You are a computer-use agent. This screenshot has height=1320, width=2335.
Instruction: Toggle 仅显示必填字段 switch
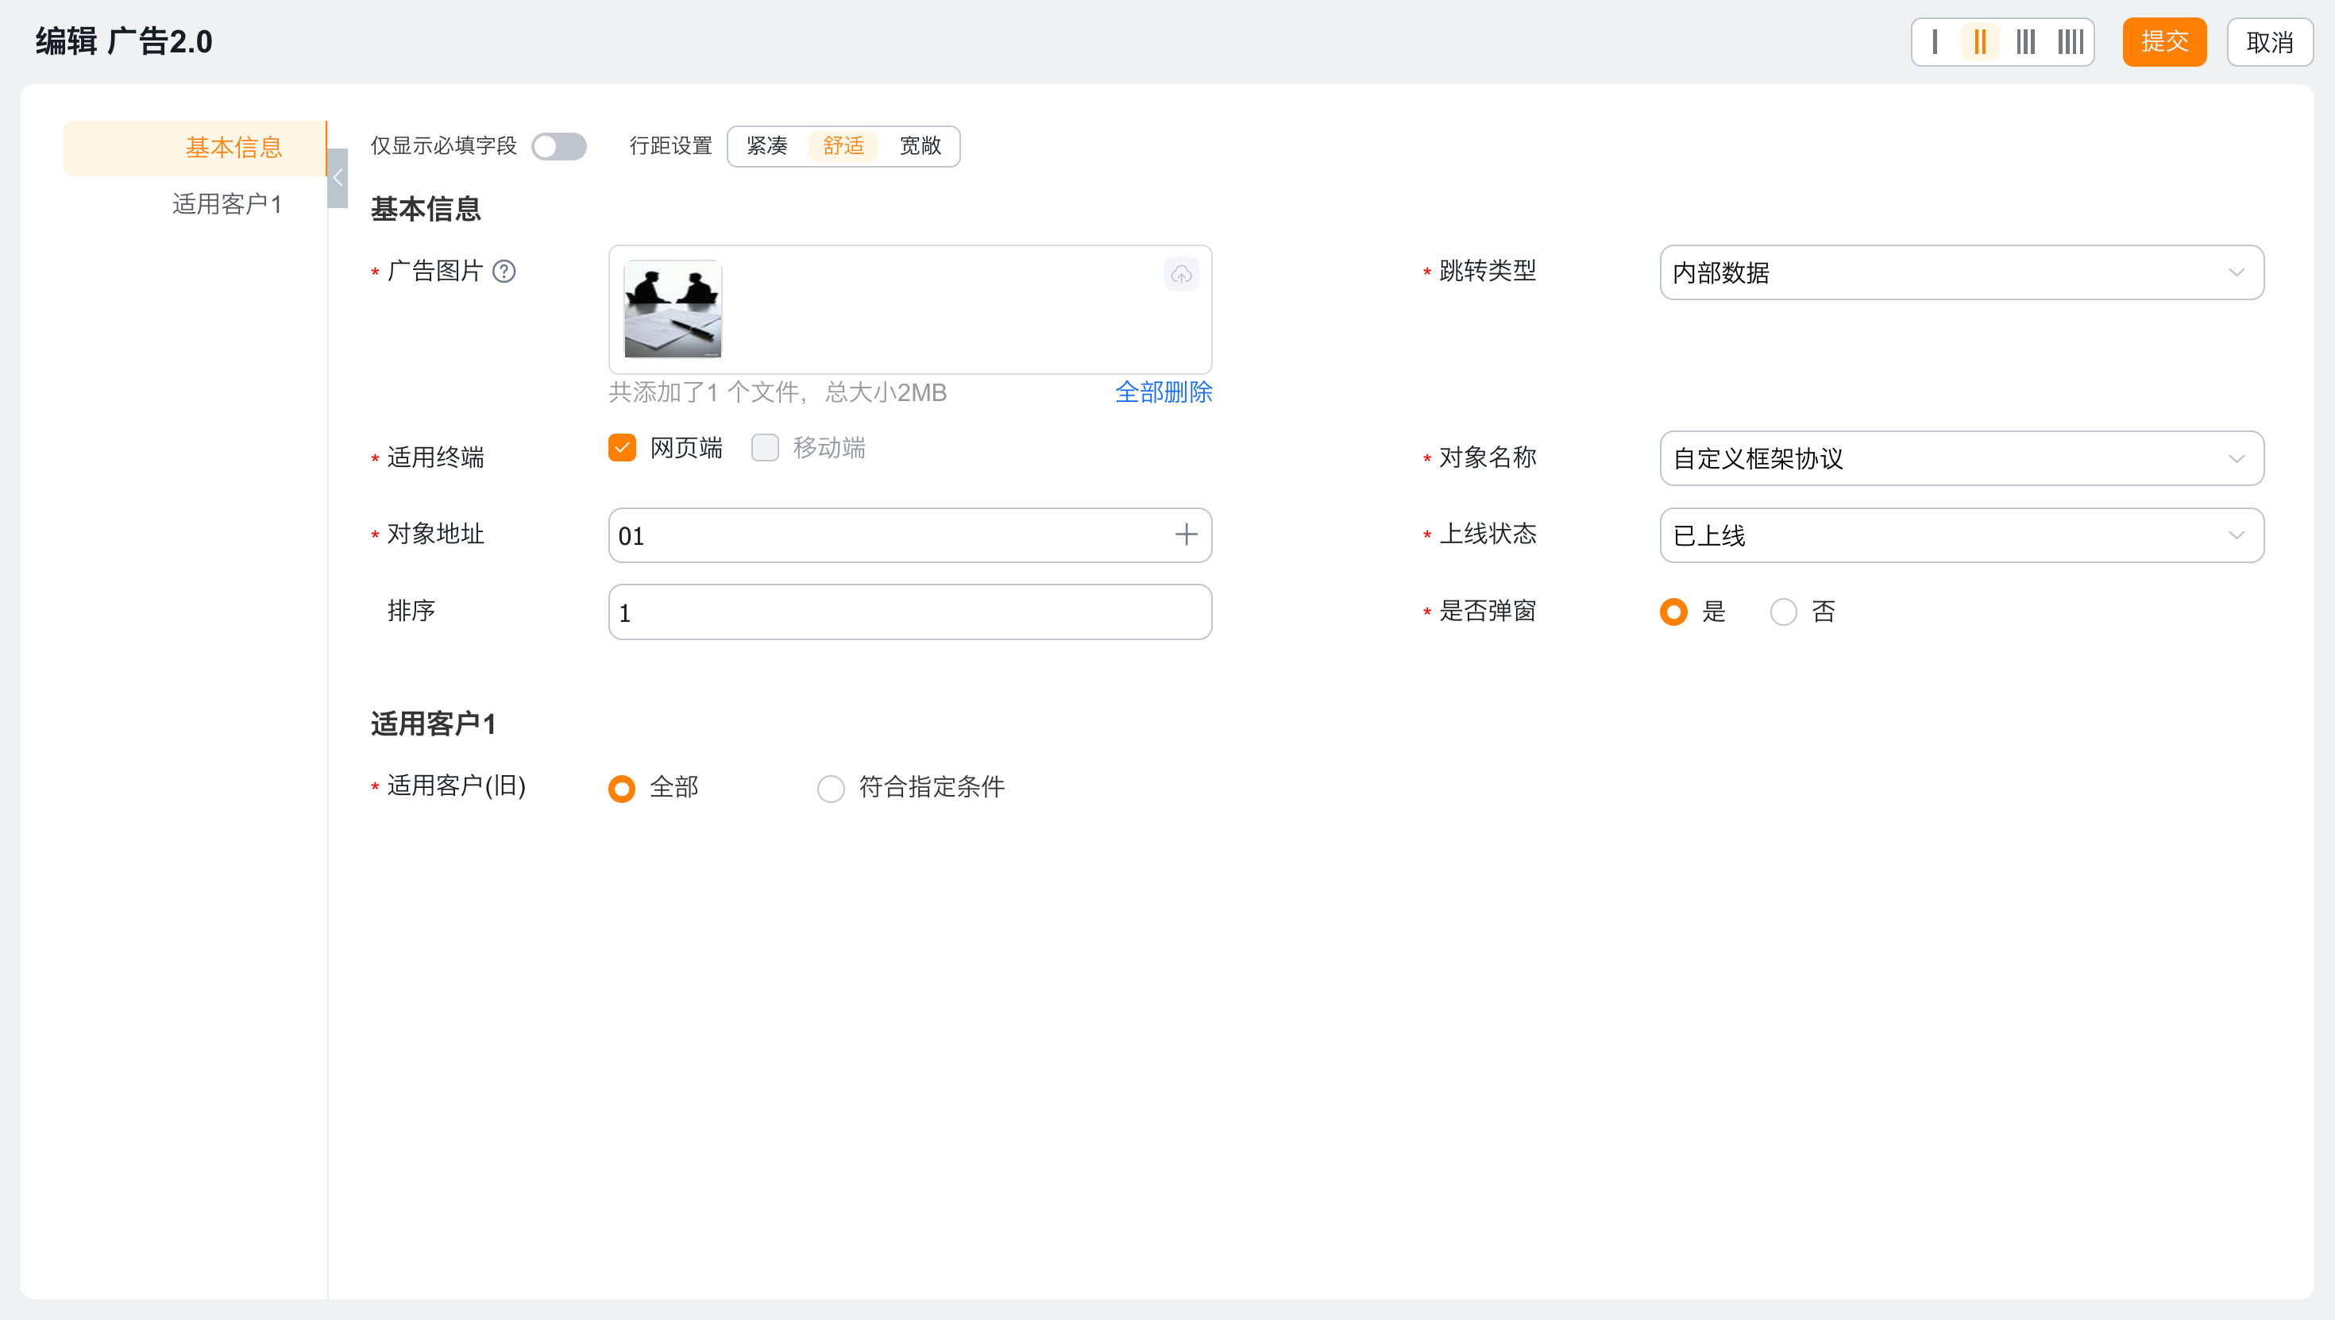(x=558, y=146)
